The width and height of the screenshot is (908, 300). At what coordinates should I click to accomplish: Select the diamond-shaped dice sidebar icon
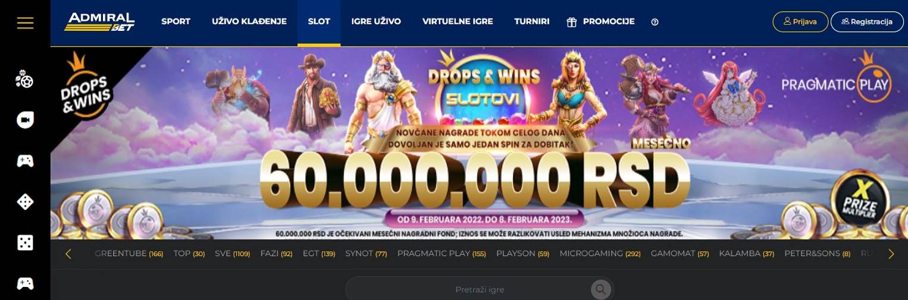tap(25, 202)
